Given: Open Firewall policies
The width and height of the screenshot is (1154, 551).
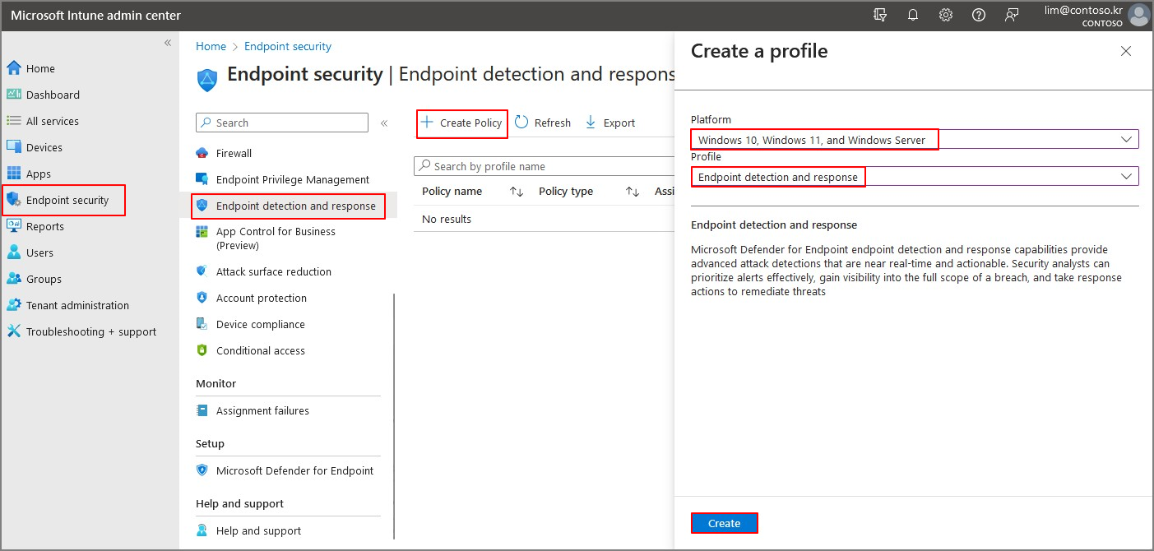Looking at the screenshot, I should click(x=234, y=153).
